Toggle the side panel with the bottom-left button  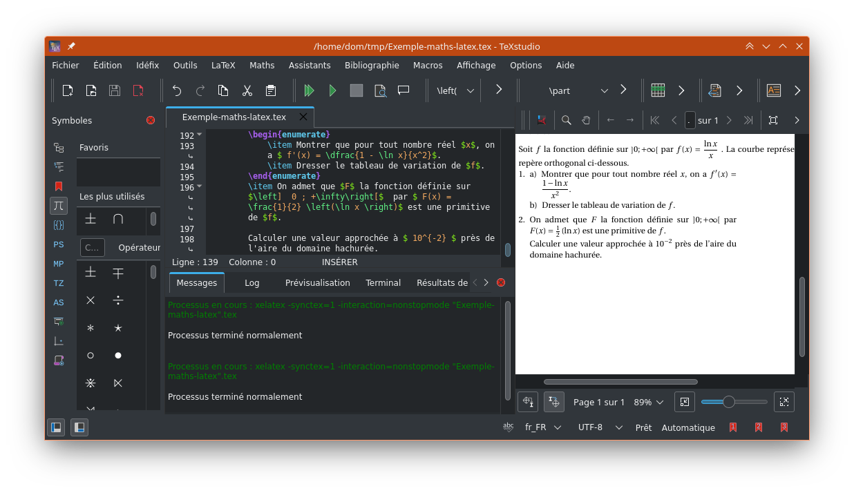56,427
